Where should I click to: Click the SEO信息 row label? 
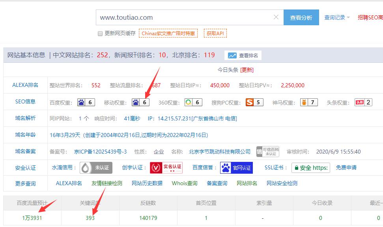click(25, 101)
